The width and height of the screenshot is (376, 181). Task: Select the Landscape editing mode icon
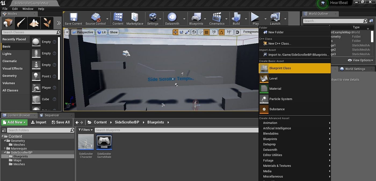[33, 23]
